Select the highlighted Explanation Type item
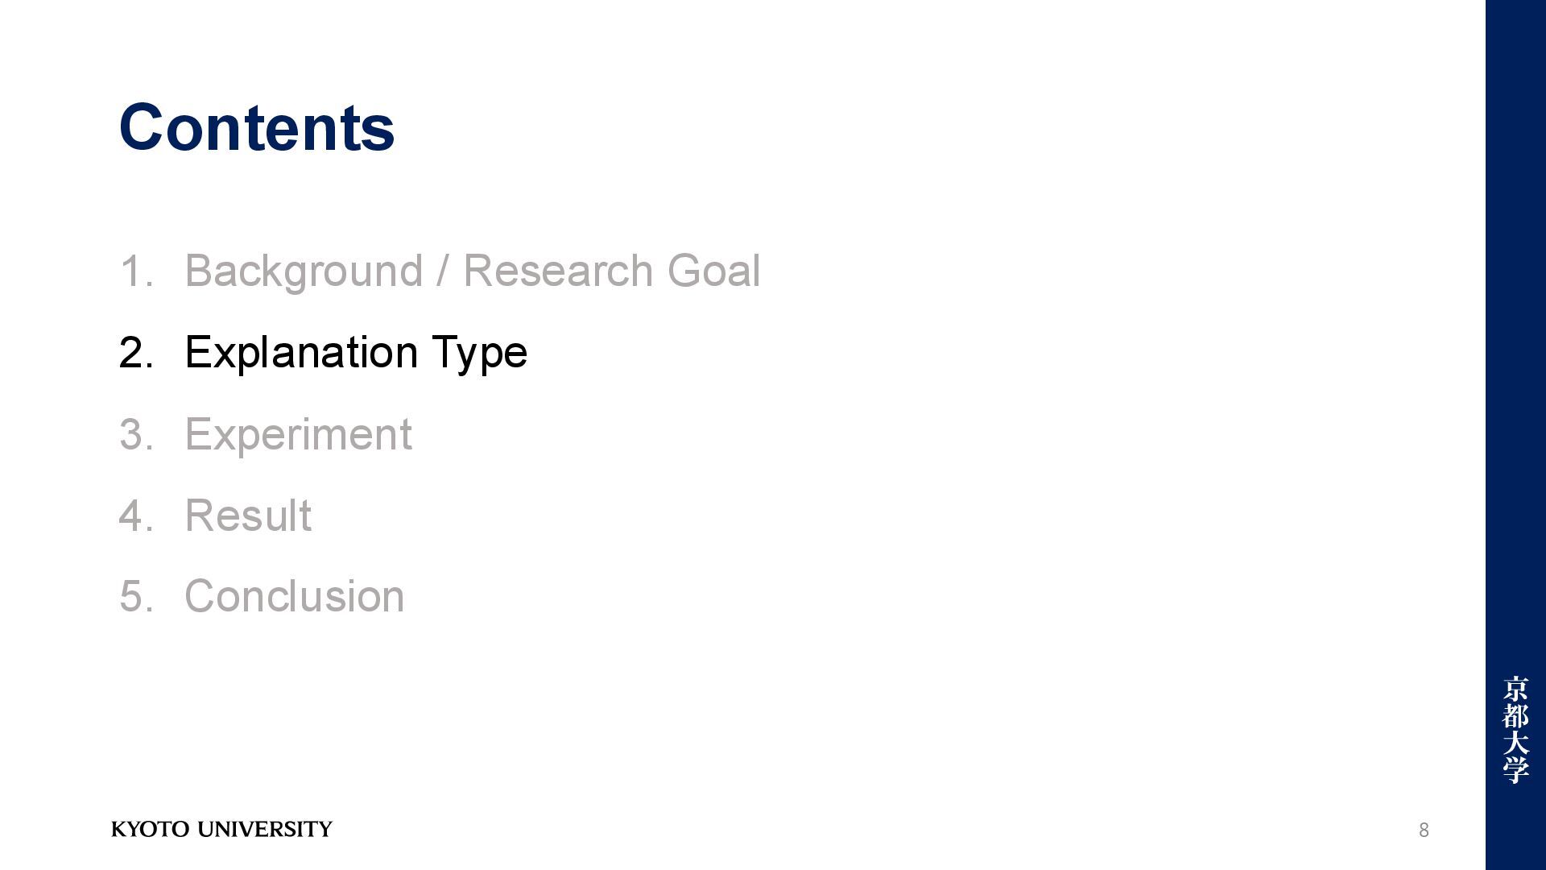Screen dimensions: 1546x870 point(356,353)
